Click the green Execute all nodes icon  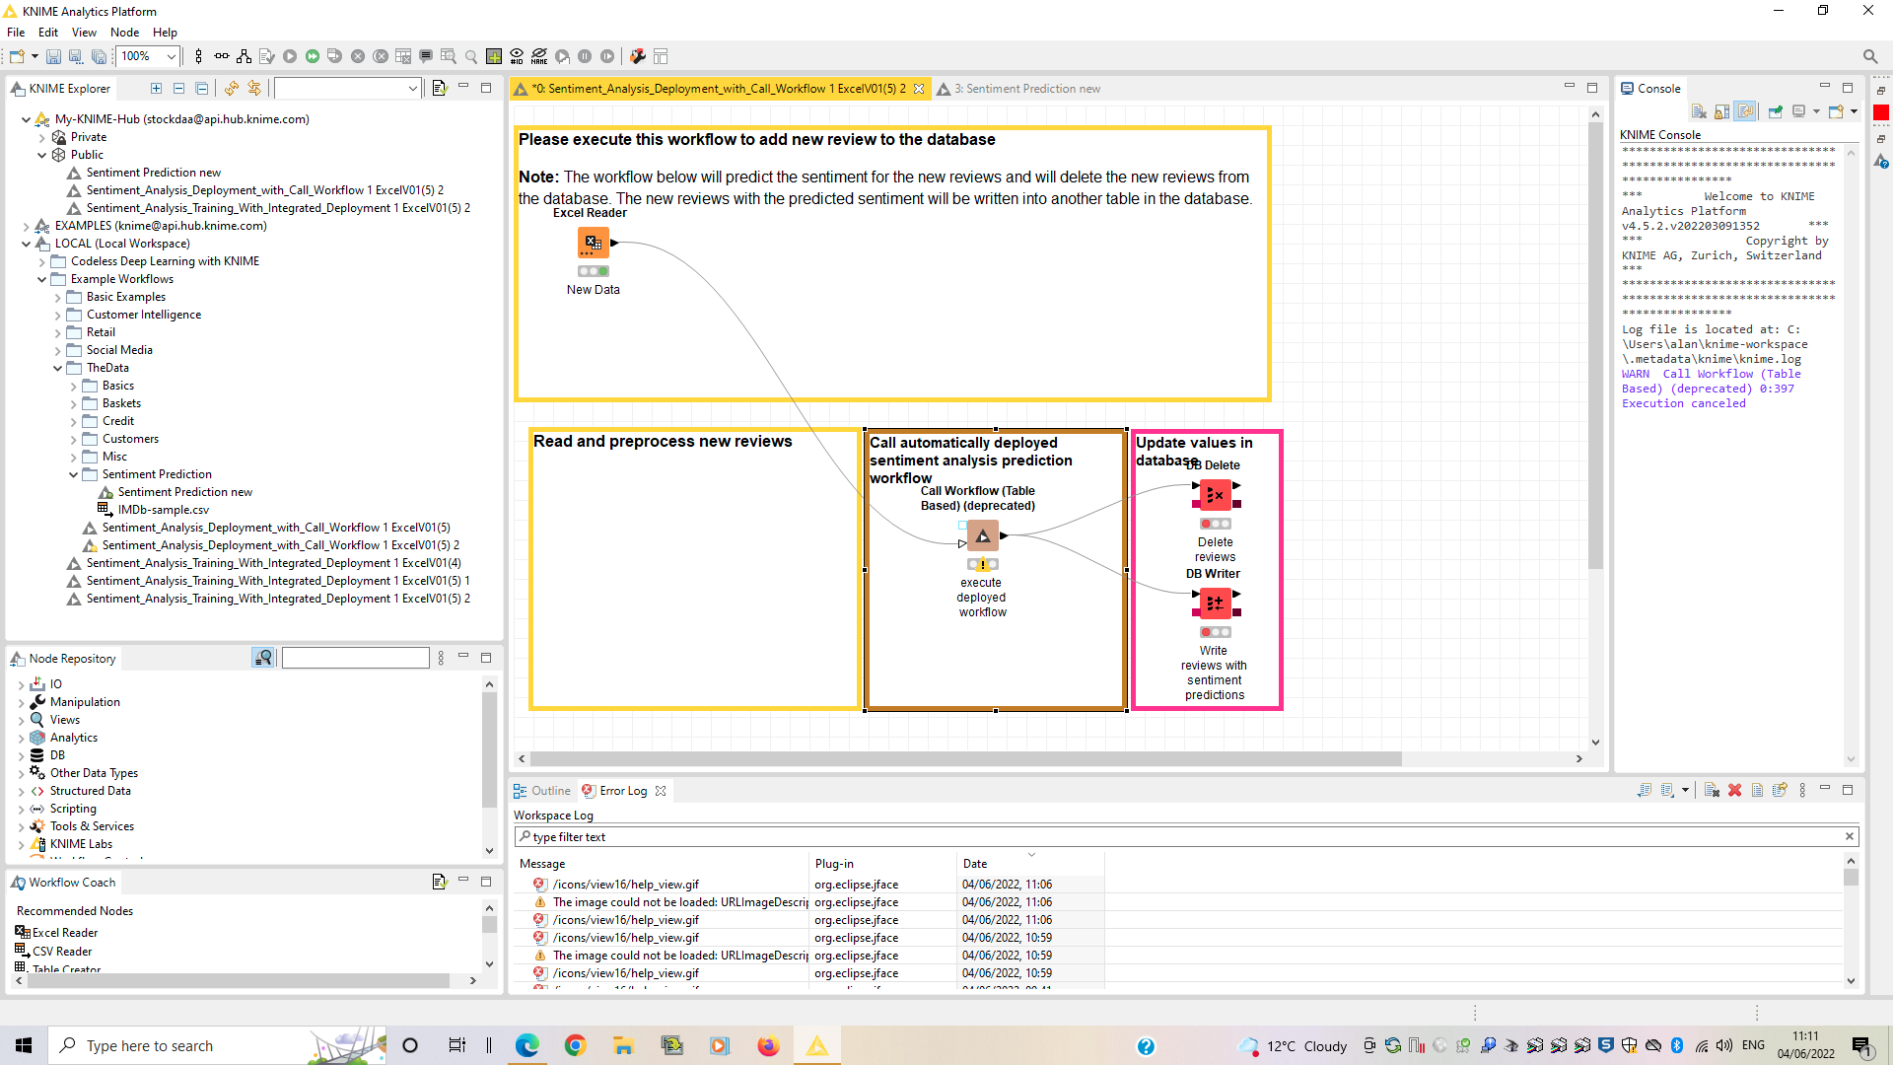pyautogui.click(x=313, y=56)
